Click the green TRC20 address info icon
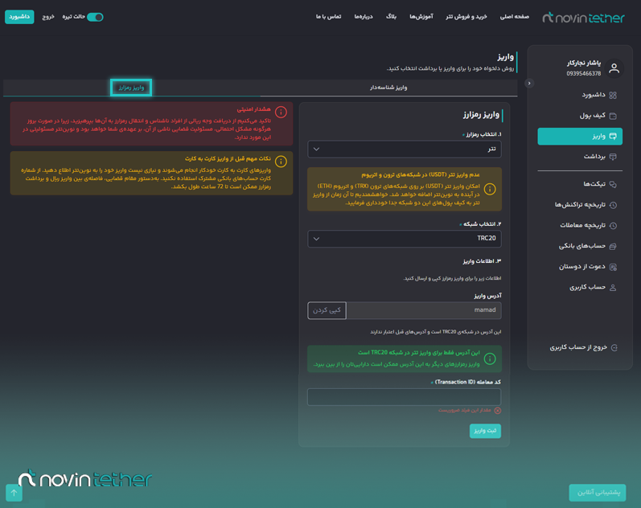 point(490,358)
